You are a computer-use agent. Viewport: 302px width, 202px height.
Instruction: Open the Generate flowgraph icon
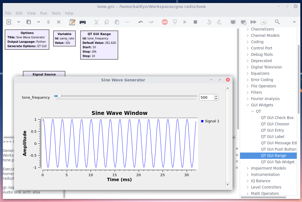point(72,22)
